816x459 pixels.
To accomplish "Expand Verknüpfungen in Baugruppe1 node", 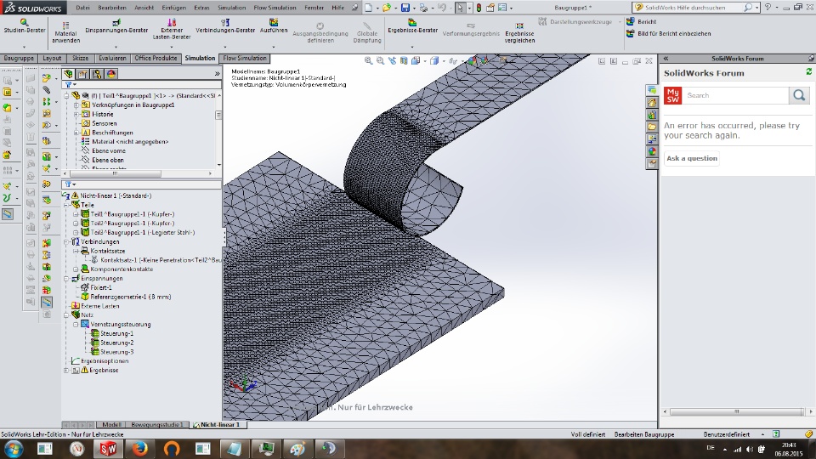I will (x=76, y=105).
